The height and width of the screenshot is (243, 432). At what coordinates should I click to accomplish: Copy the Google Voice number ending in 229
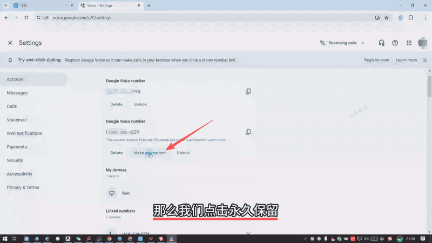coord(248,132)
